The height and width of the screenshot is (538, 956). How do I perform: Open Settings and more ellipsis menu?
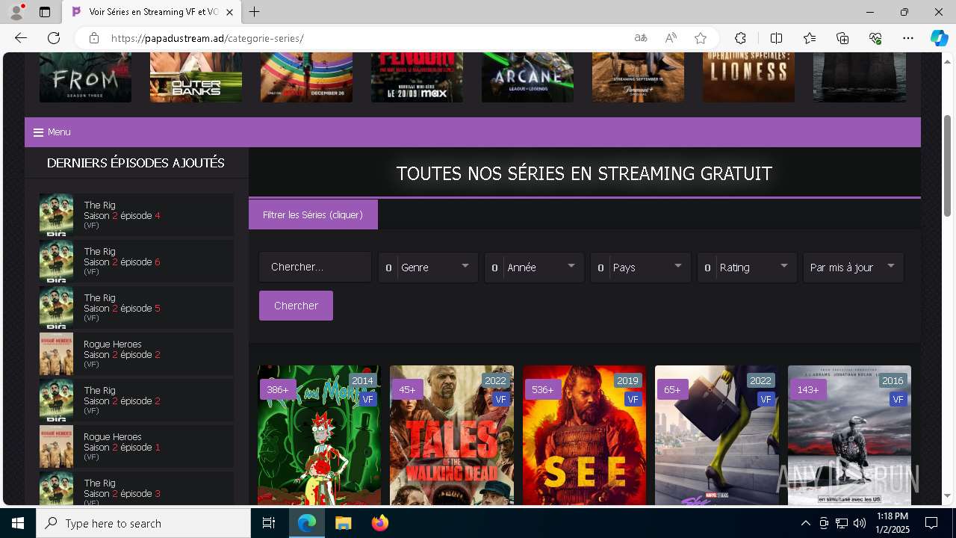click(x=908, y=38)
